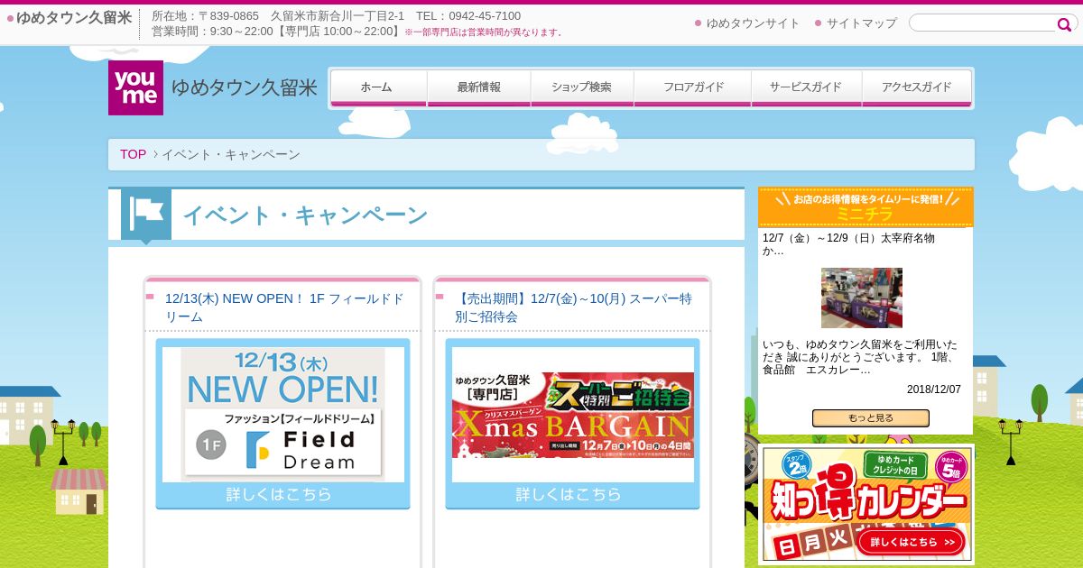Click the イベント・キャンペーン page heading

[305, 215]
